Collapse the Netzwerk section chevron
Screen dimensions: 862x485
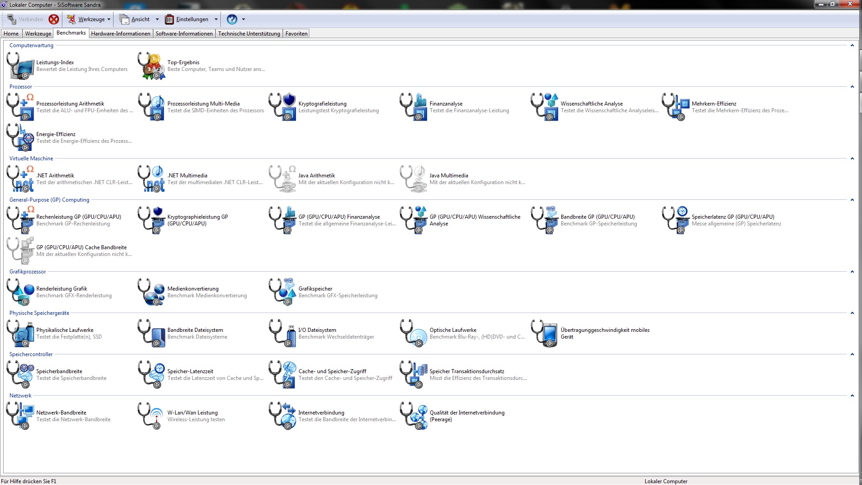[852, 396]
